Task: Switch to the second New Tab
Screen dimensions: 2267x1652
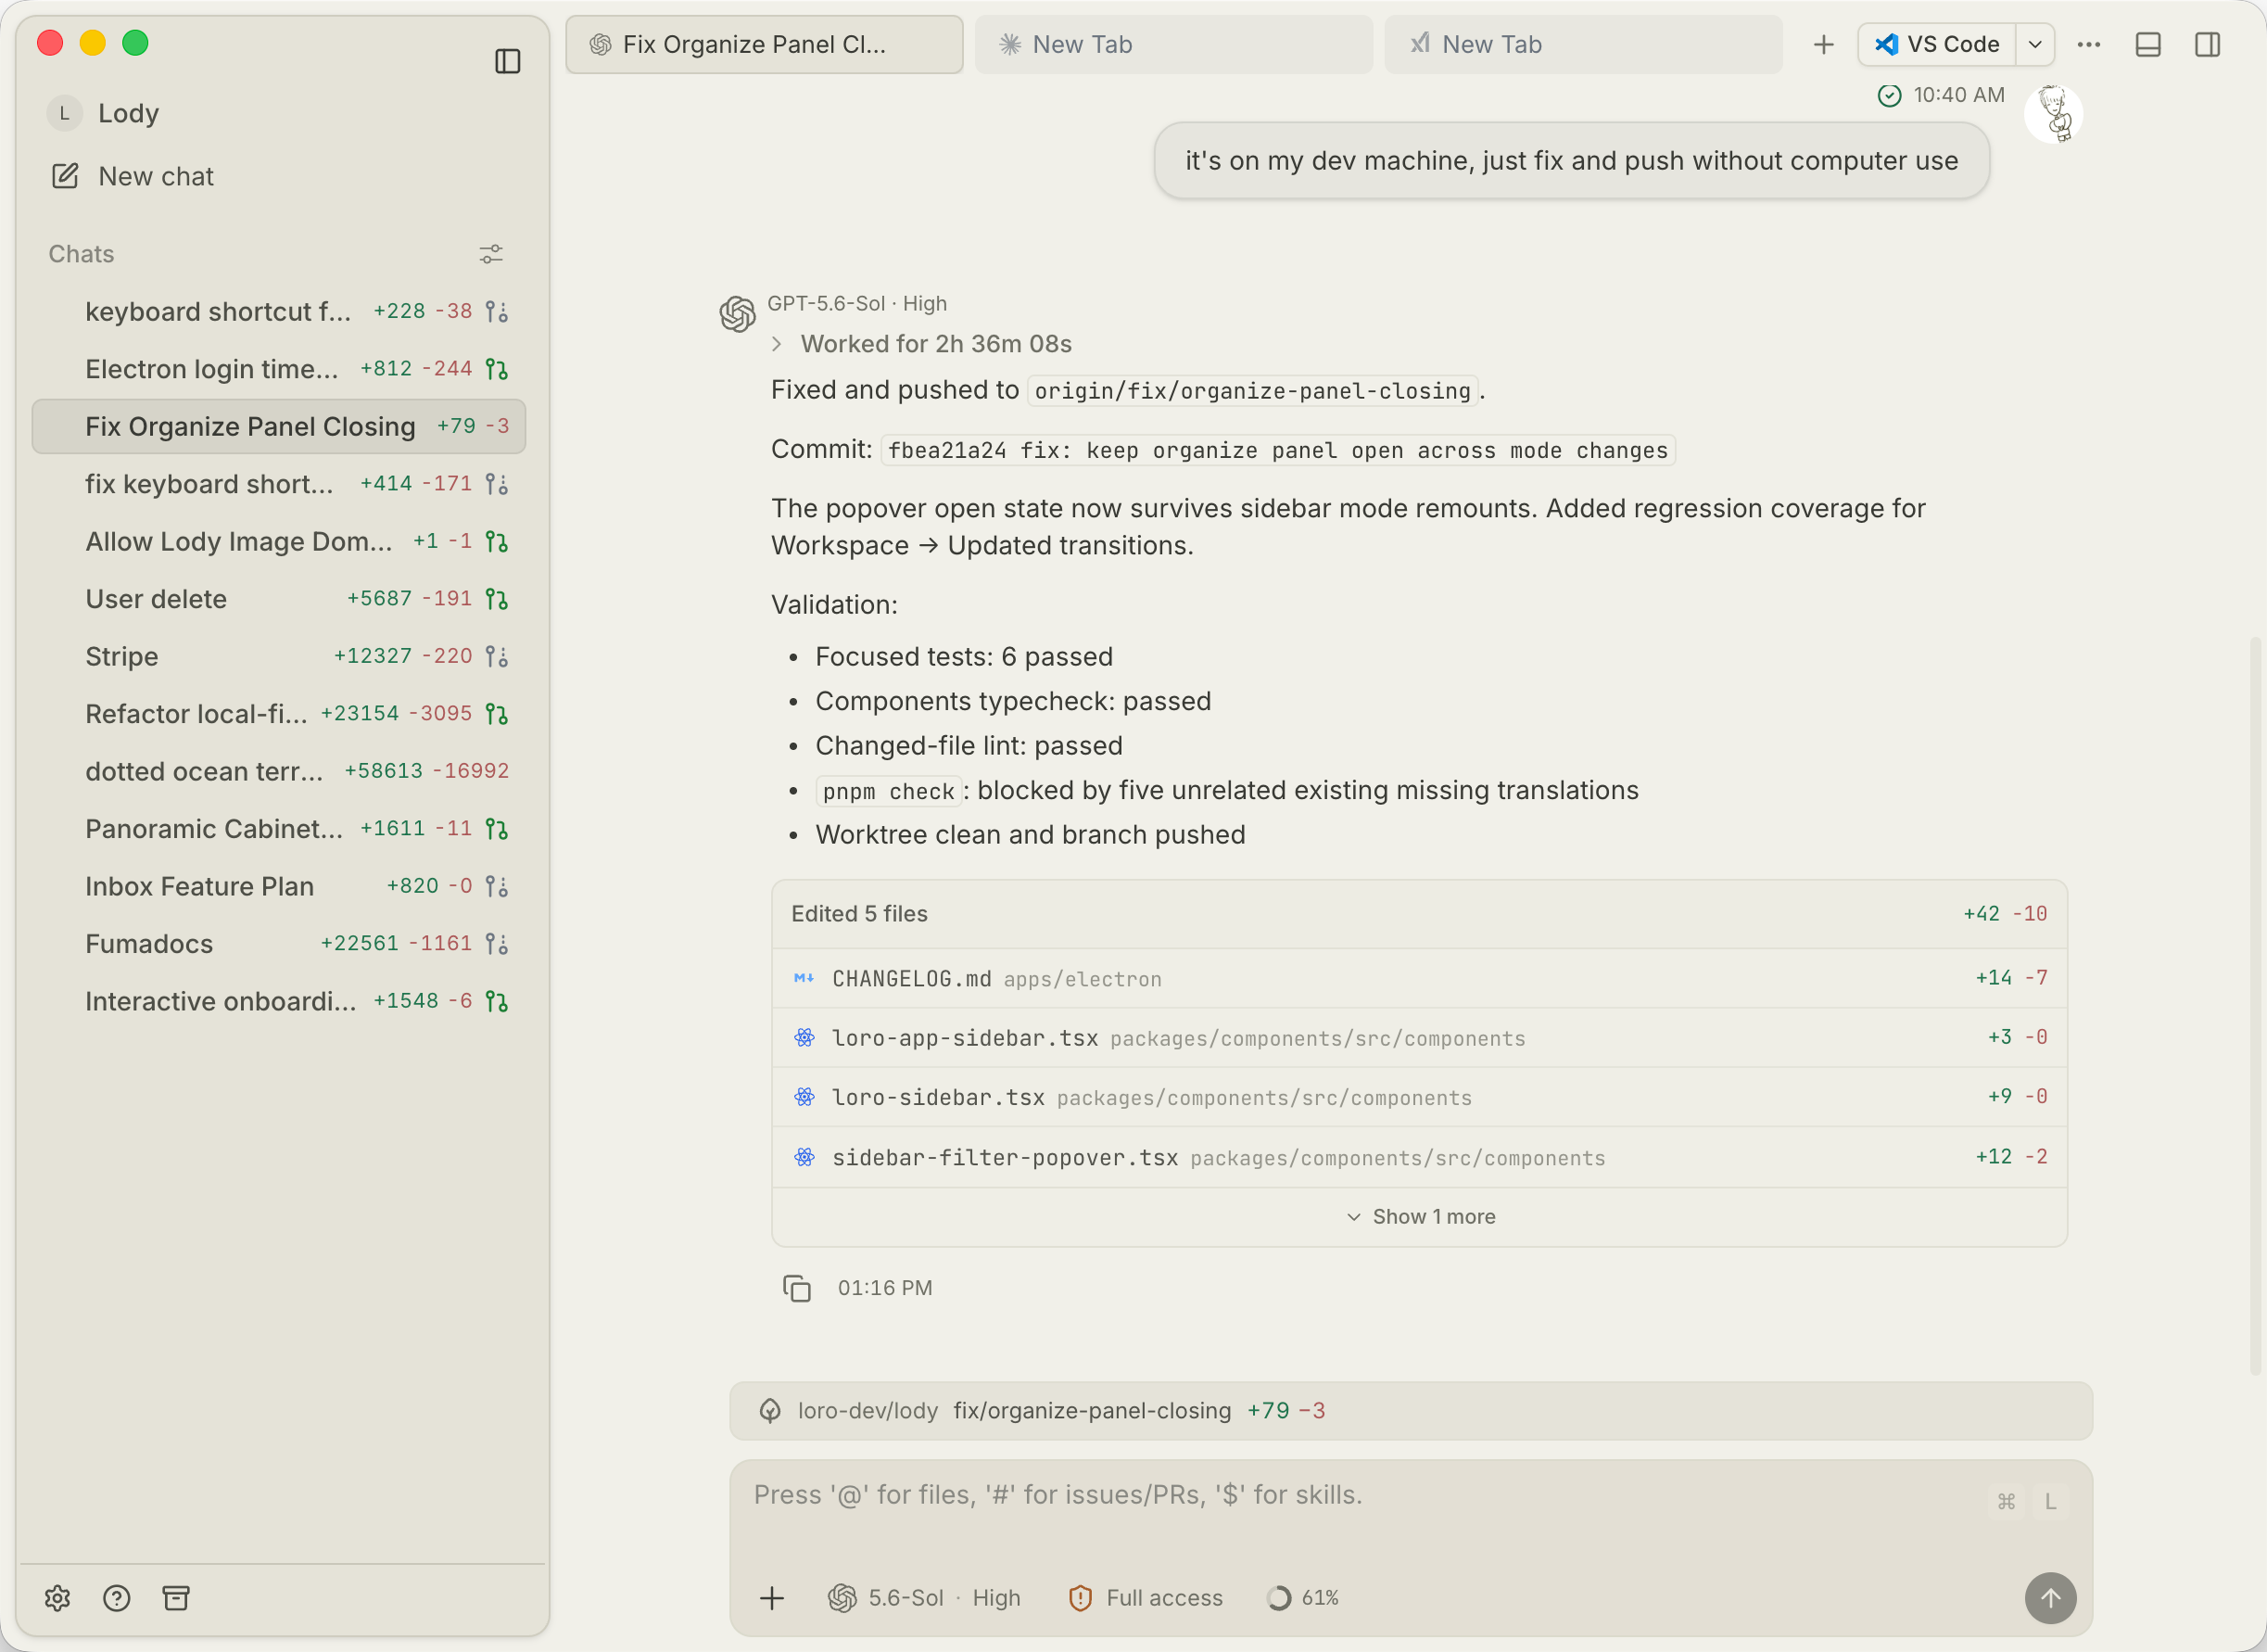Action: [x=1583, y=44]
